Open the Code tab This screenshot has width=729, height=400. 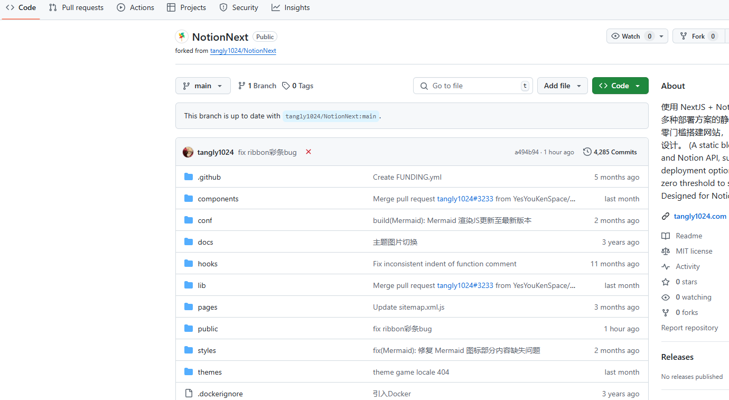pos(21,8)
